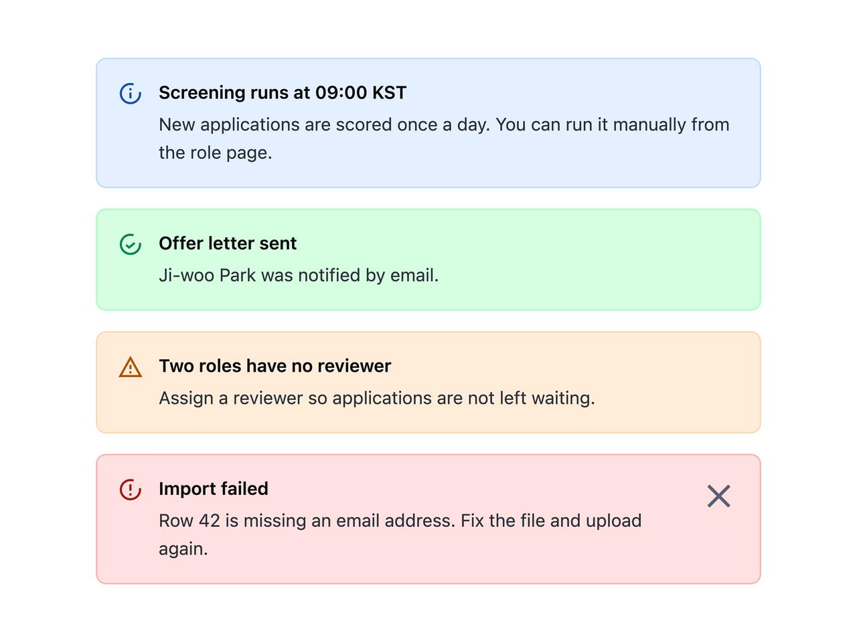Click the green checkmark success icon
The image size is (857, 642).
[x=131, y=244]
